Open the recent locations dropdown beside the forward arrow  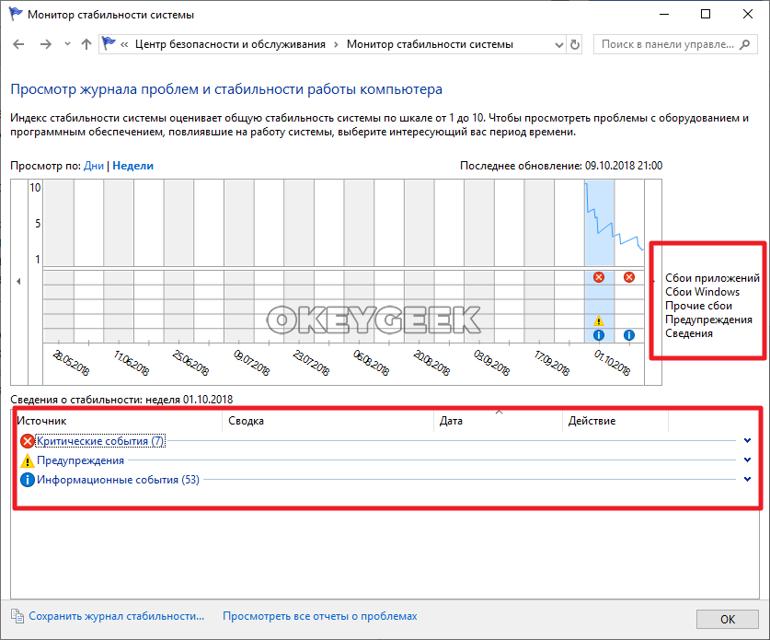(67, 44)
